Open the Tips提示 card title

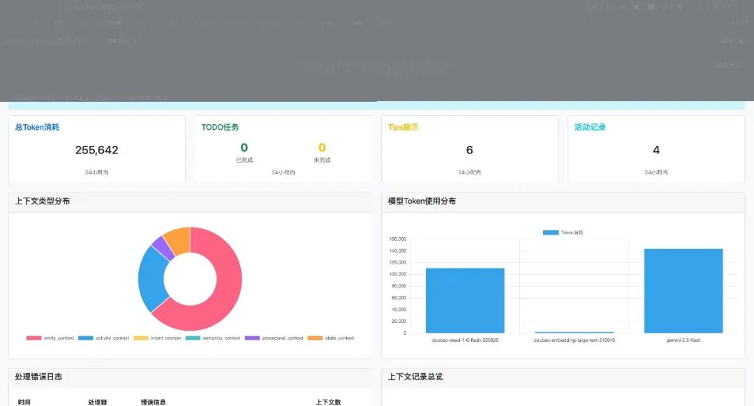click(403, 128)
